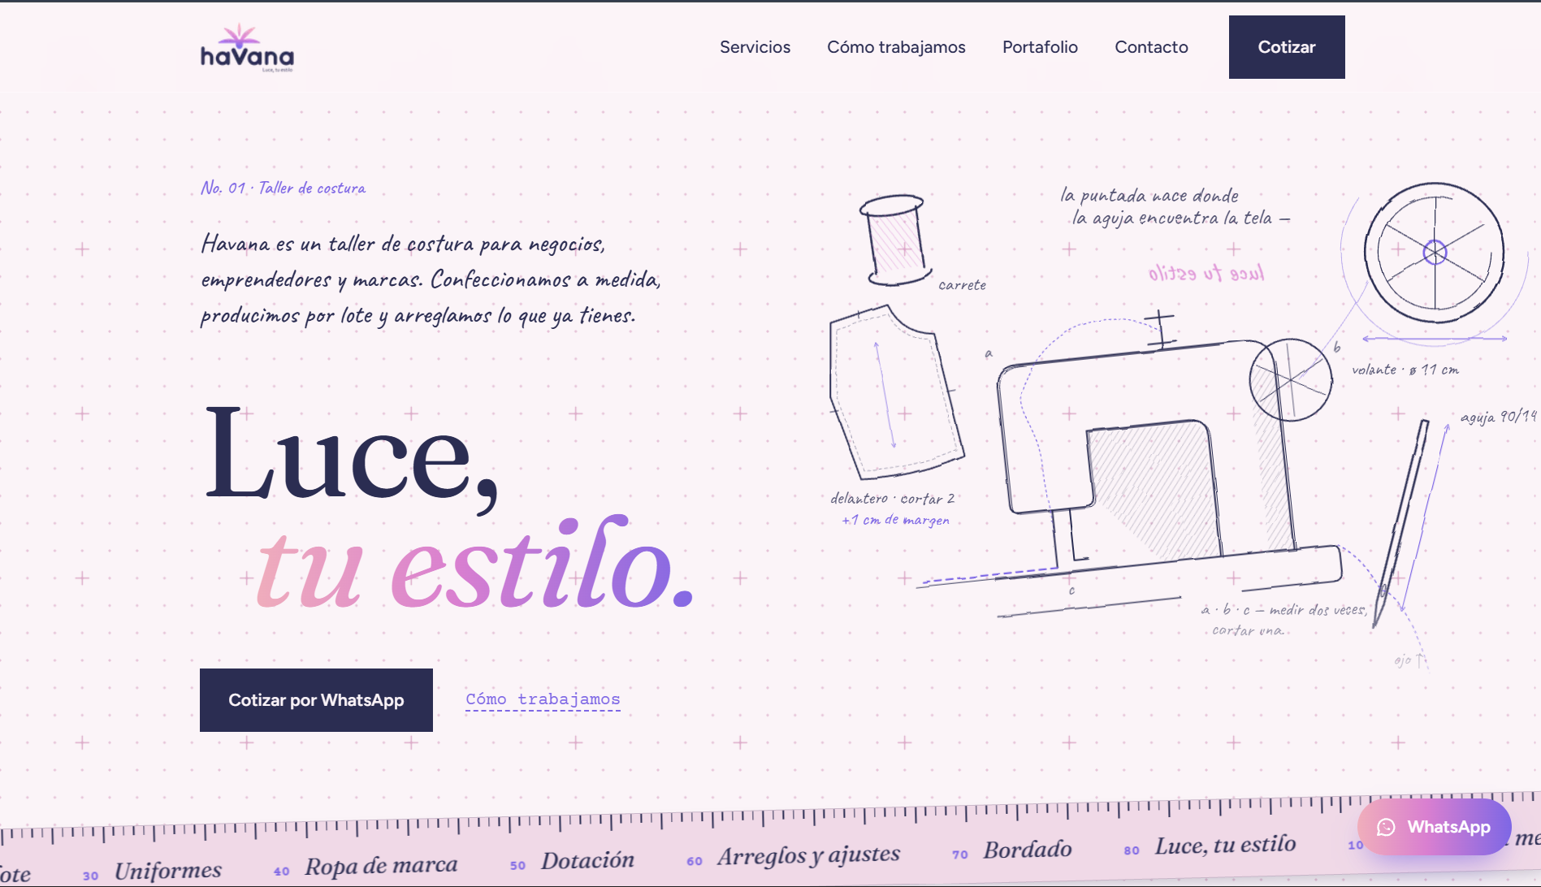The image size is (1541, 887).
Task: Click the sewing machine illustration
Action: point(1154,463)
